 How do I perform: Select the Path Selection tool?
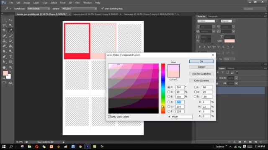(4, 62)
